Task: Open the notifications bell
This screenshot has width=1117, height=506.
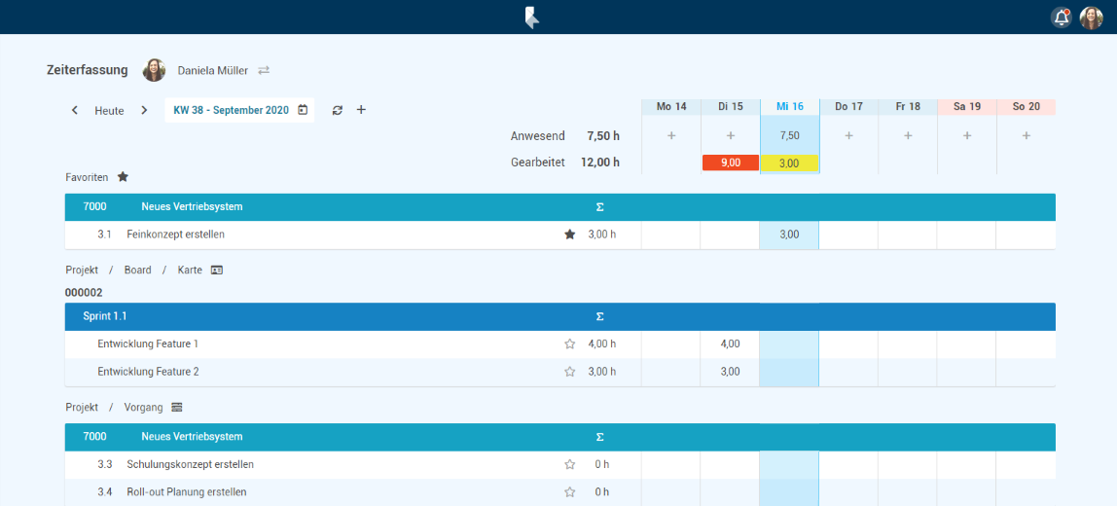Action: tap(1061, 18)
